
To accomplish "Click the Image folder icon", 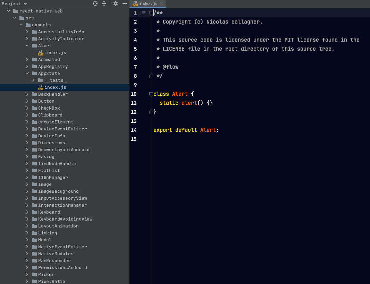I will coord(34,184).
